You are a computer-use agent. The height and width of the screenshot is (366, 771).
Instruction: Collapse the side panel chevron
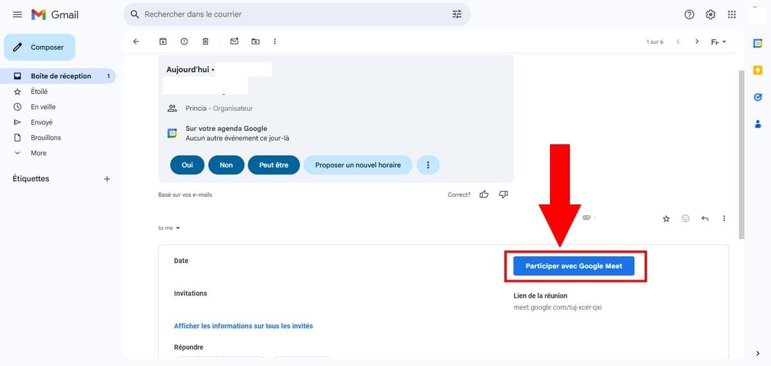click(x=758, y=353)
